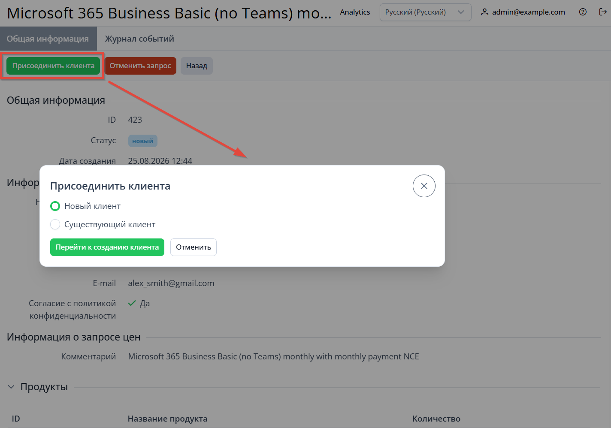The height and width of the screenshot is (428, 611).
Task: Click the Название продукта column header
Action: (x=167, y=419)
